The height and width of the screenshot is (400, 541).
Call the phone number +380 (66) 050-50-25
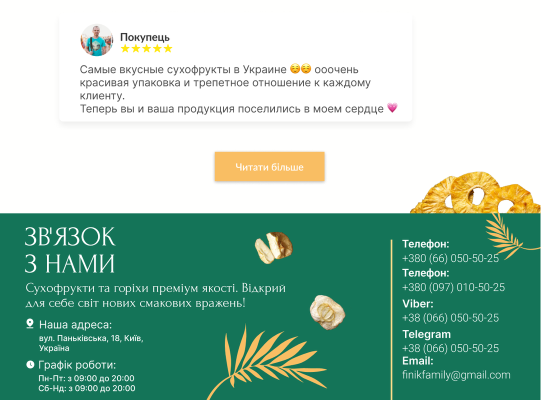[x=450, y=258]
